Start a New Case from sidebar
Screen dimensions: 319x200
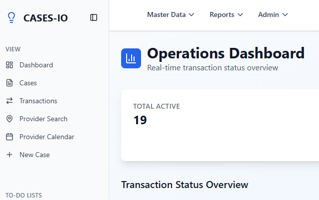click(x=34, y=155)
